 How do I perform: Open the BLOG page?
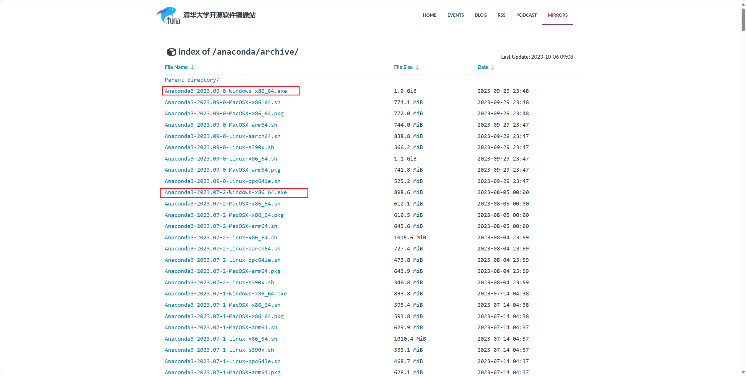click(x=481, y=15)
